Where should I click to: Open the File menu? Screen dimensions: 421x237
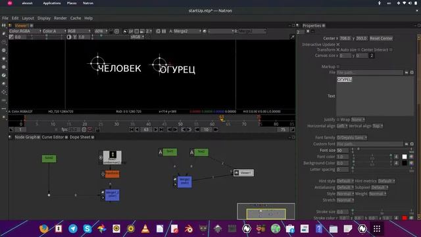coord(5,18)
